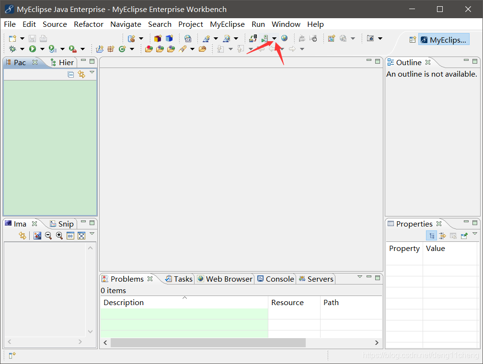Click the Resource column header

click(x=294, y=302)
